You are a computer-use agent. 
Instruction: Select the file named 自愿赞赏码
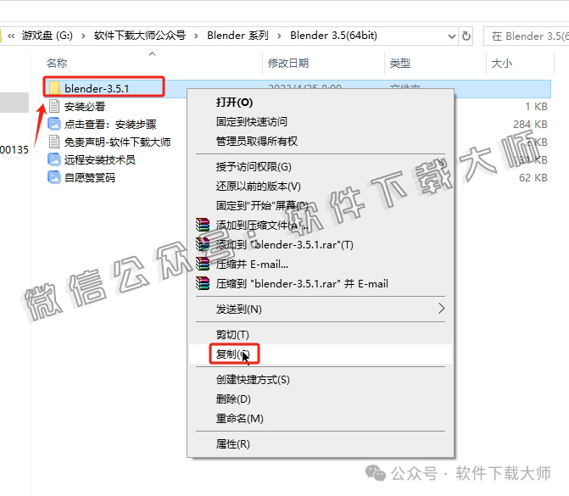pyautogui.click(x=90, y=177)
